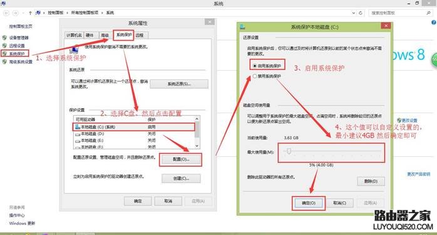The width and height of the screenshot is (437, 235).
Task: Click the back arrow in Control Panel
Action: coord(6,12)
